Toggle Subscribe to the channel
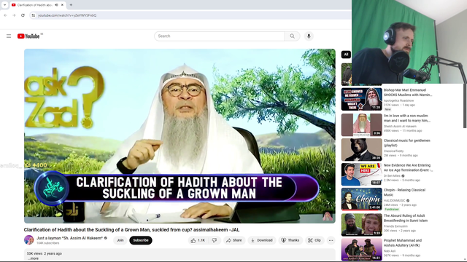 [141, 240]
